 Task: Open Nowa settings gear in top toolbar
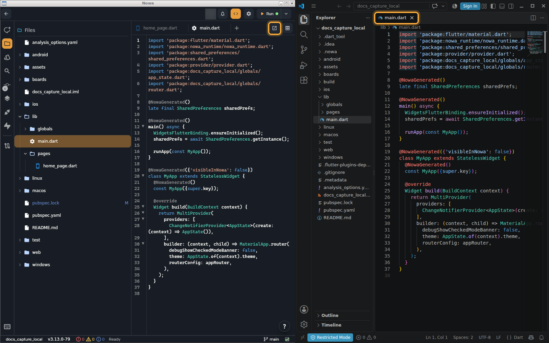[249, 14]
